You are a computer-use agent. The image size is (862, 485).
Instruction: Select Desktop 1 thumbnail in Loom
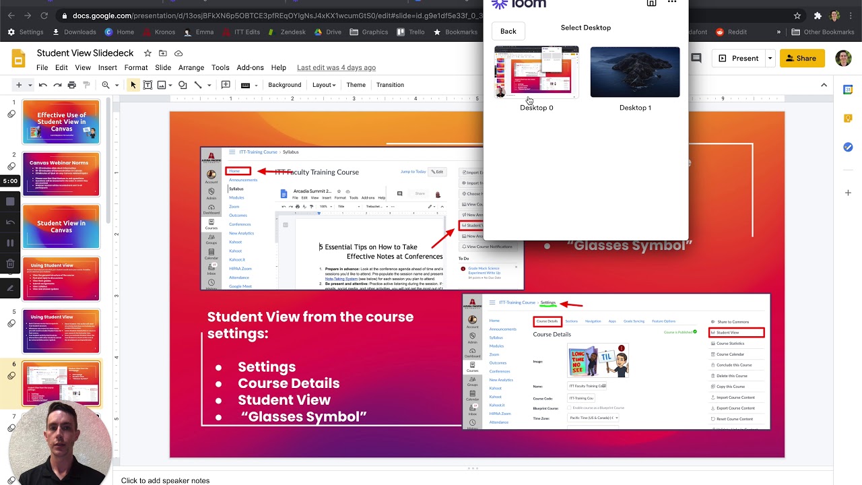[635, 72]
